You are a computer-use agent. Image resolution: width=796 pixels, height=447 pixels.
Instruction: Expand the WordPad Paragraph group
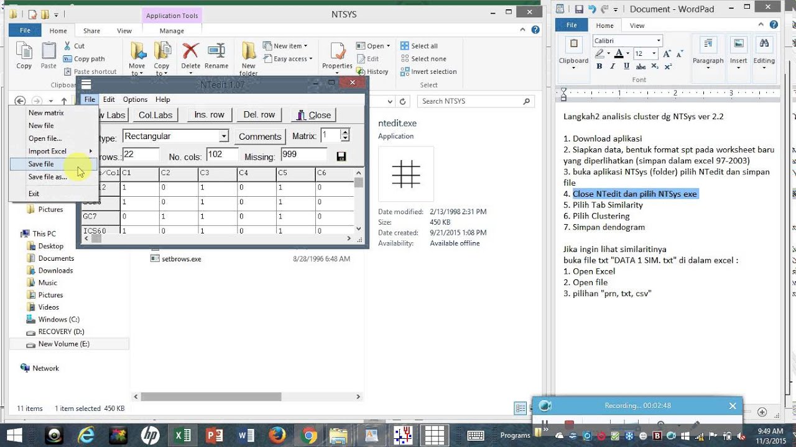coord(708,54)
